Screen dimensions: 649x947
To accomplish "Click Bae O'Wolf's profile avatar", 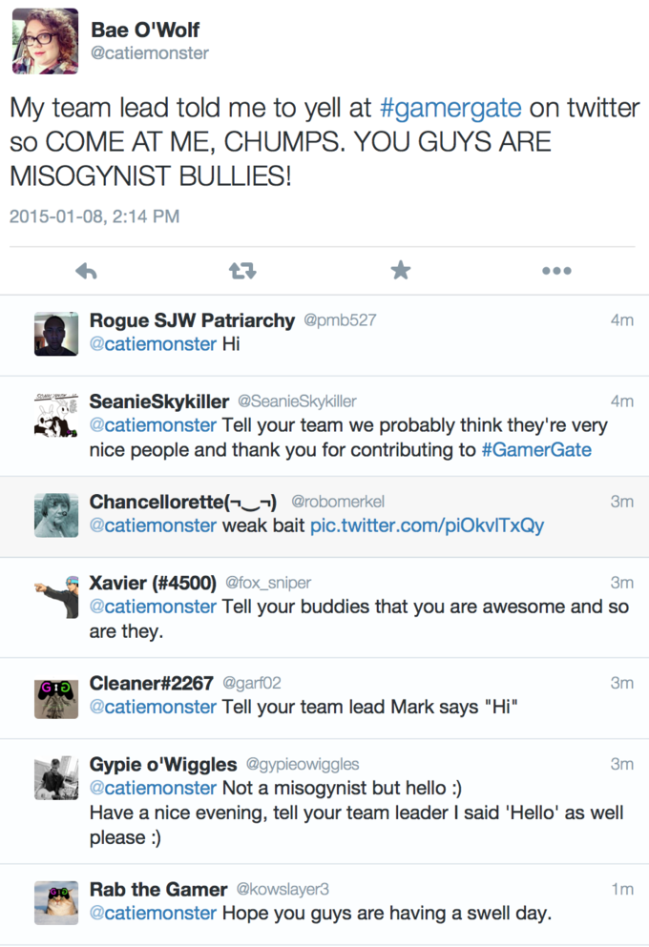I will (x=45, y=42).
